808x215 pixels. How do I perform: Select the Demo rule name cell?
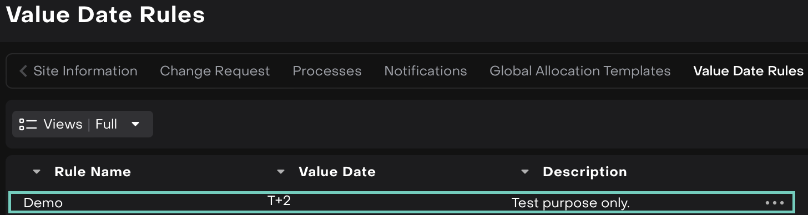coord(43,203)
